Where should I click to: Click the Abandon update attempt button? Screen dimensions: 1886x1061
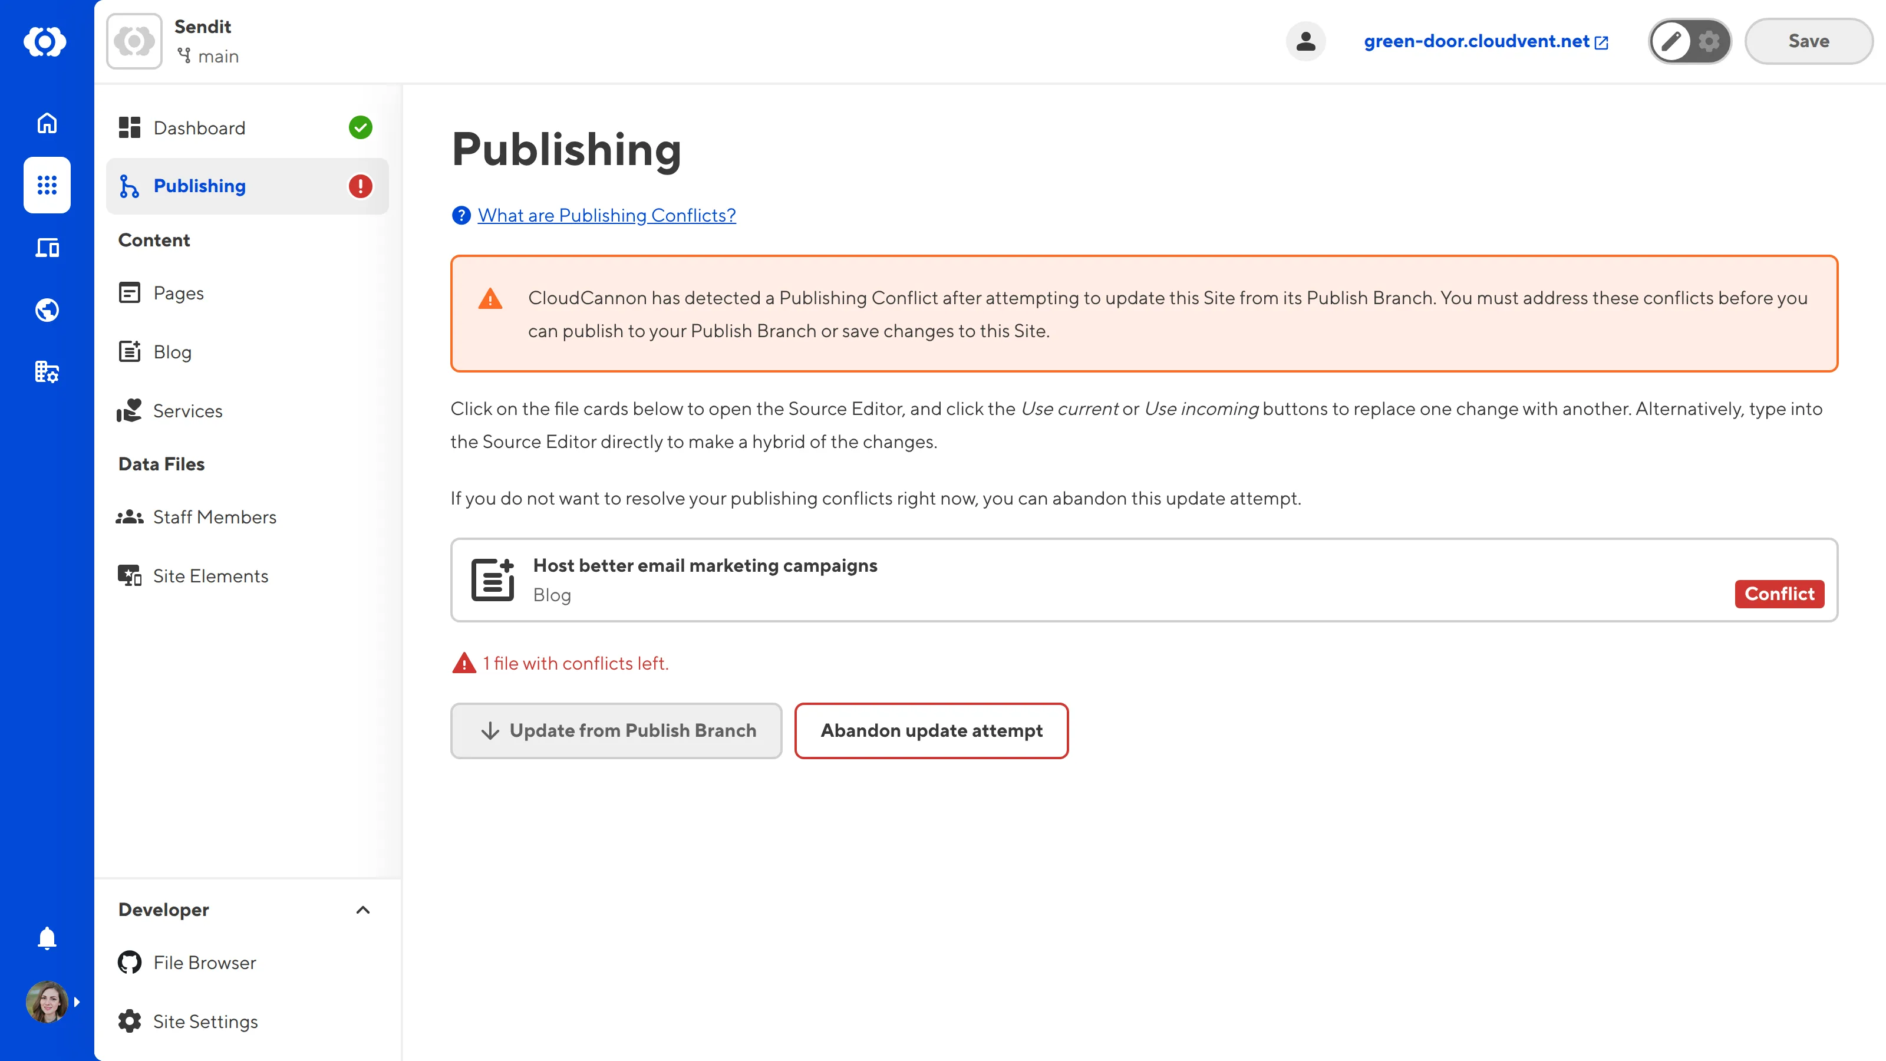[x=931, y=730]
